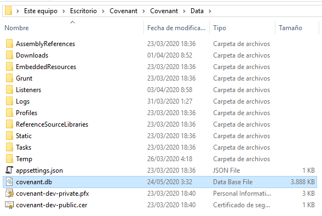The height and width of the screenshot is (216, 322).
Task: Go to Este equipo in breadcrumb
Action: coord(41,11)
